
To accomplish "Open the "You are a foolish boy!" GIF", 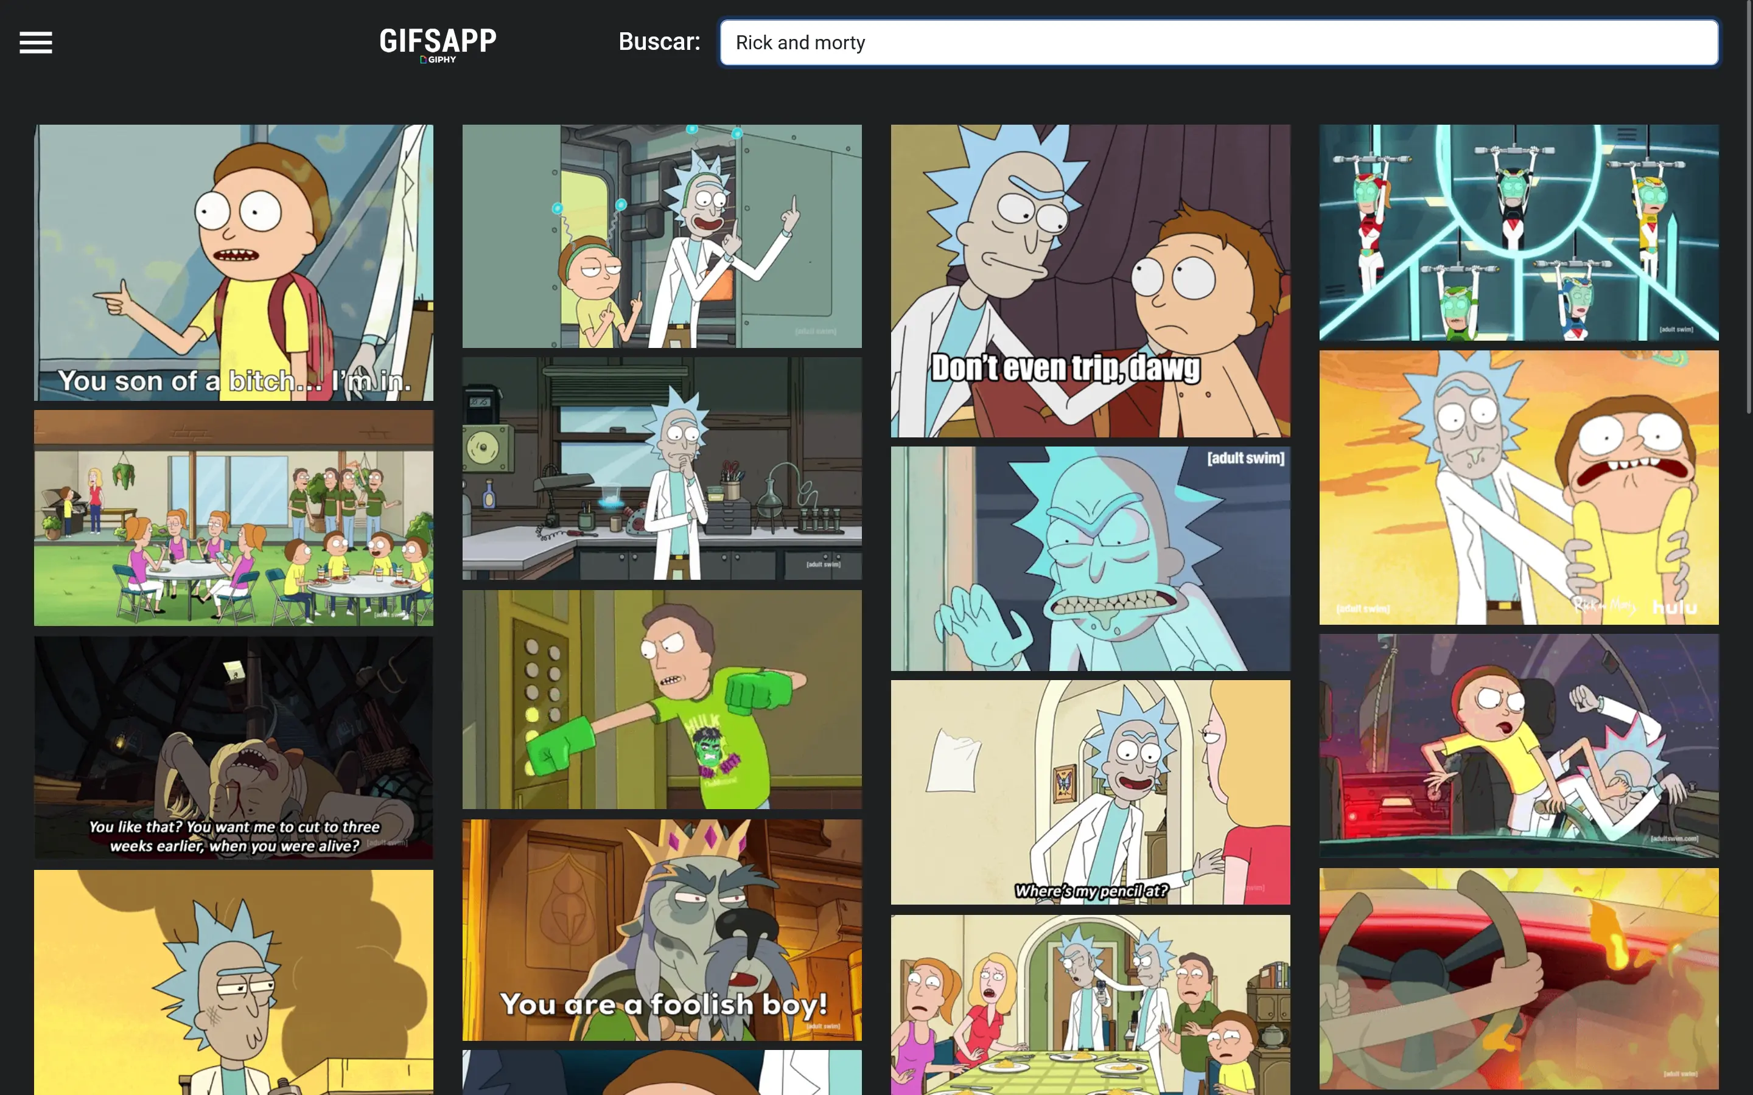I will [662, 930].
